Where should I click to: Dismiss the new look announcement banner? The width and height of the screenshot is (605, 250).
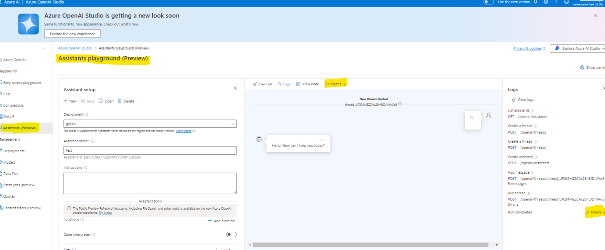[596, 16]
